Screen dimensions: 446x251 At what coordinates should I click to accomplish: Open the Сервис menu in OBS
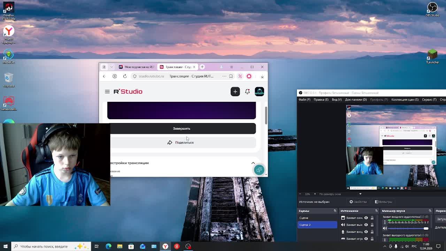point(429,100)
